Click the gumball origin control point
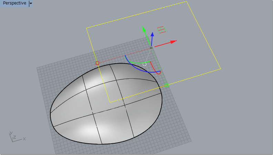The height and width of the screenshot is (155, 273). (151, 48)
